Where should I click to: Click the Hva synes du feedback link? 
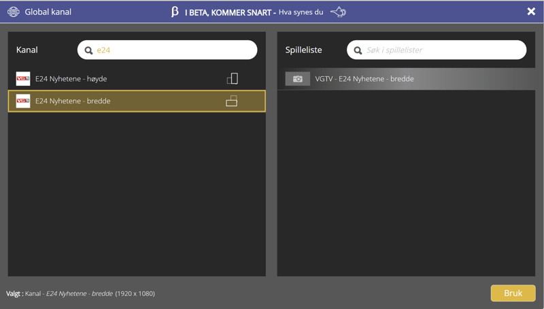pos(301,12)
